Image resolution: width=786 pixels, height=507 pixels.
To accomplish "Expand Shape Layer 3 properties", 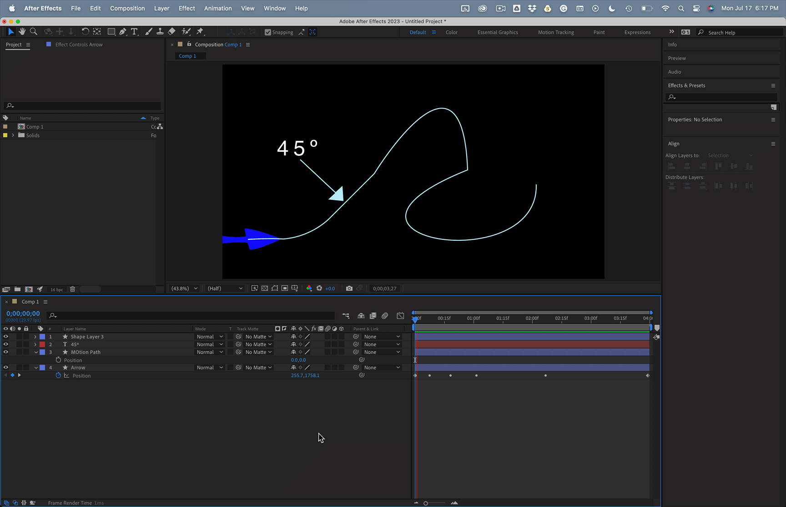I will click(x=35, y=337).
